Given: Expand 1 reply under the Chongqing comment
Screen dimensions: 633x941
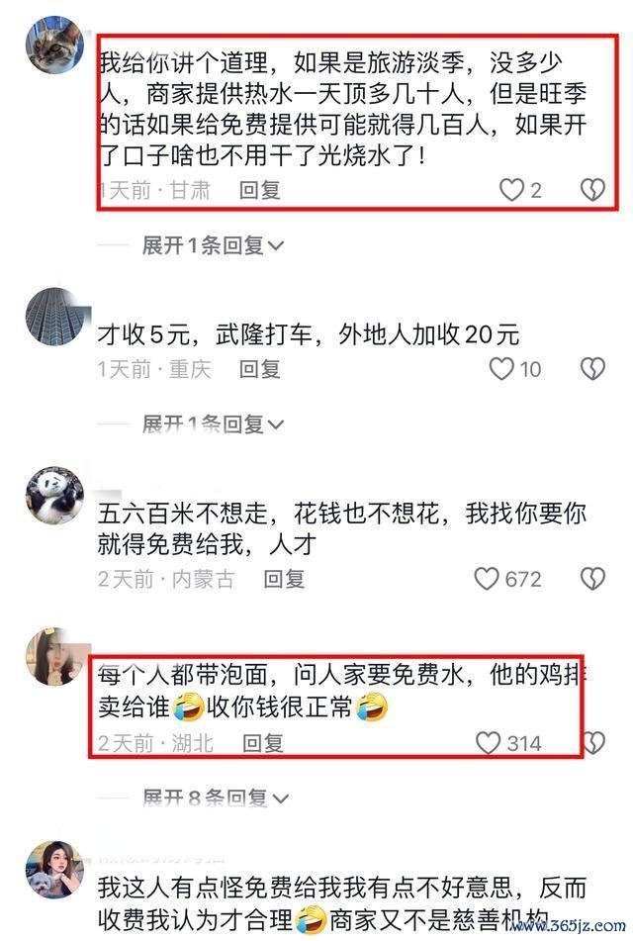Looking at the screenshot, I should pyautogui.click(x=213, y=424).
